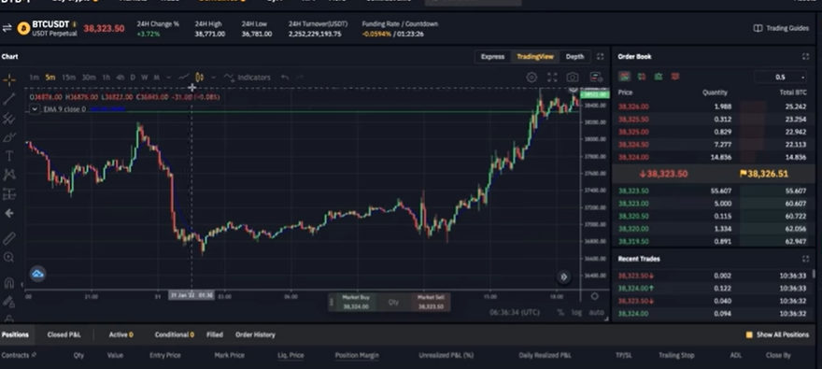822x369 pixels.
Task: Select the 4h timeframe
Action: click(x=120, y=77)
